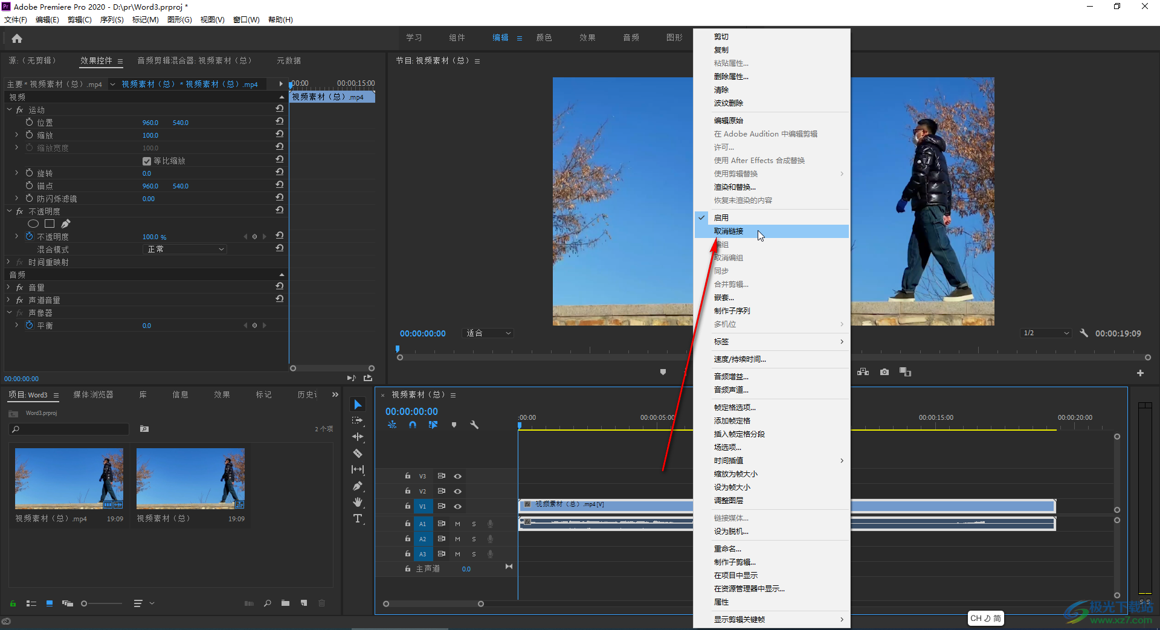1160x630 pixels.
Task: Open the program monitor settings wrench
Action: (1084, 333)
